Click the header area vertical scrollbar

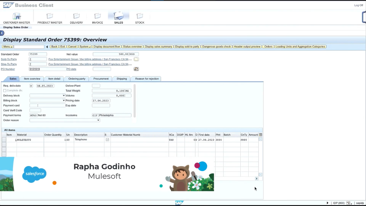point(135,101)
